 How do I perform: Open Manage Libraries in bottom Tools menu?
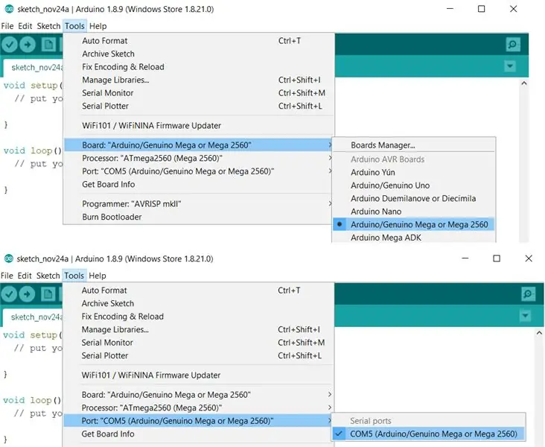coord(199,329)
